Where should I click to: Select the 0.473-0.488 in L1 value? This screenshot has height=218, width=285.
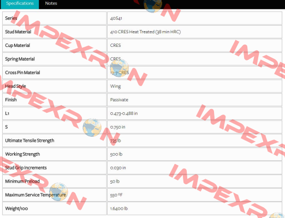[124, 113]
